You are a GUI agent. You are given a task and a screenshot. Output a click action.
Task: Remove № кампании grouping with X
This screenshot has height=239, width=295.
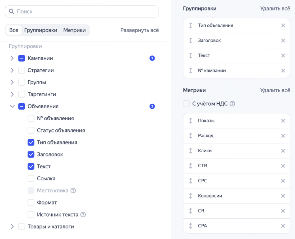point(283,71)
